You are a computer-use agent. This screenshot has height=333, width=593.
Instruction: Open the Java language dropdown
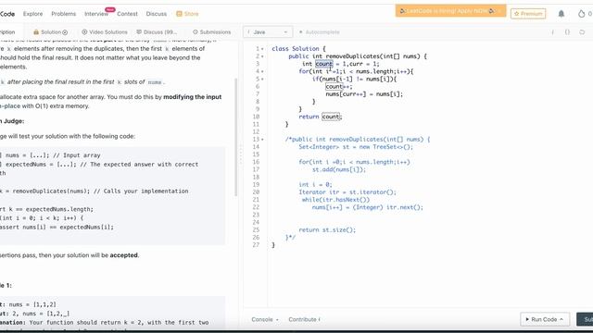pyautogui.click(x=268, y=32)
